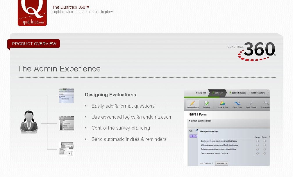
Task: Select Rarely for 'Enjoys opportunities to stretch'
Action: tap(265, 149)
